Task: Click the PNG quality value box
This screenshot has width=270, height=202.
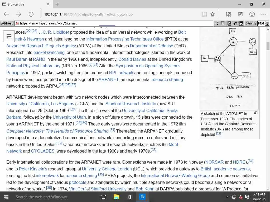Action: [261, 23]
